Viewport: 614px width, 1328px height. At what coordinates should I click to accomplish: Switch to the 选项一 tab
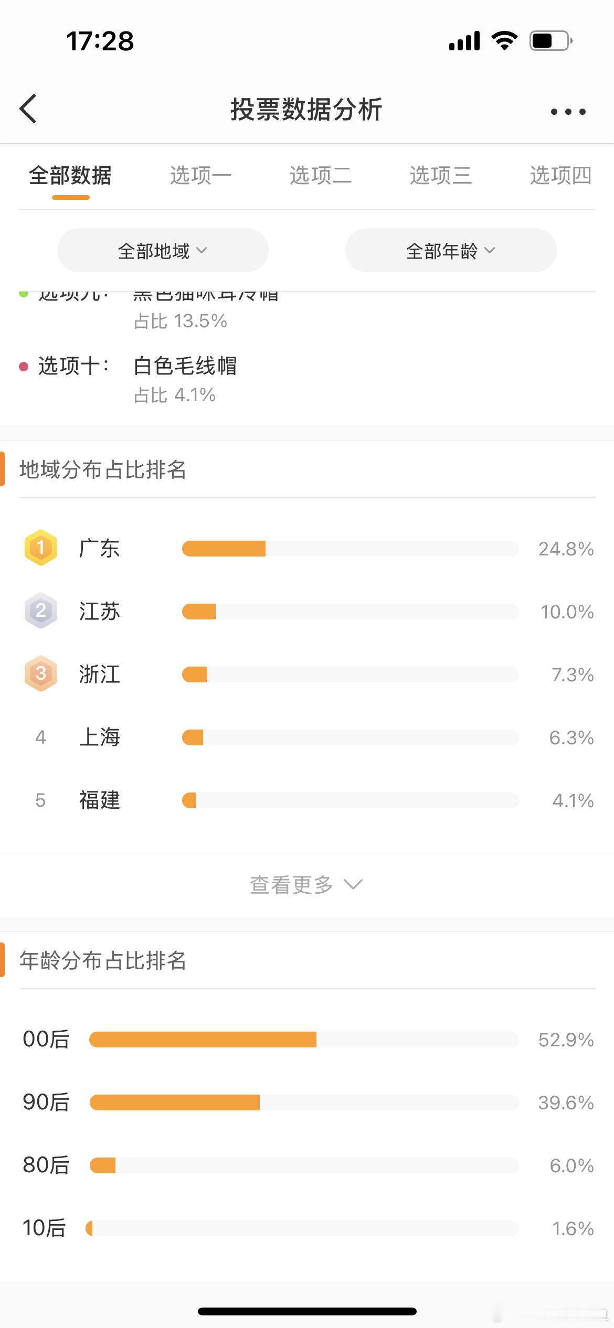tap(200, 176)
